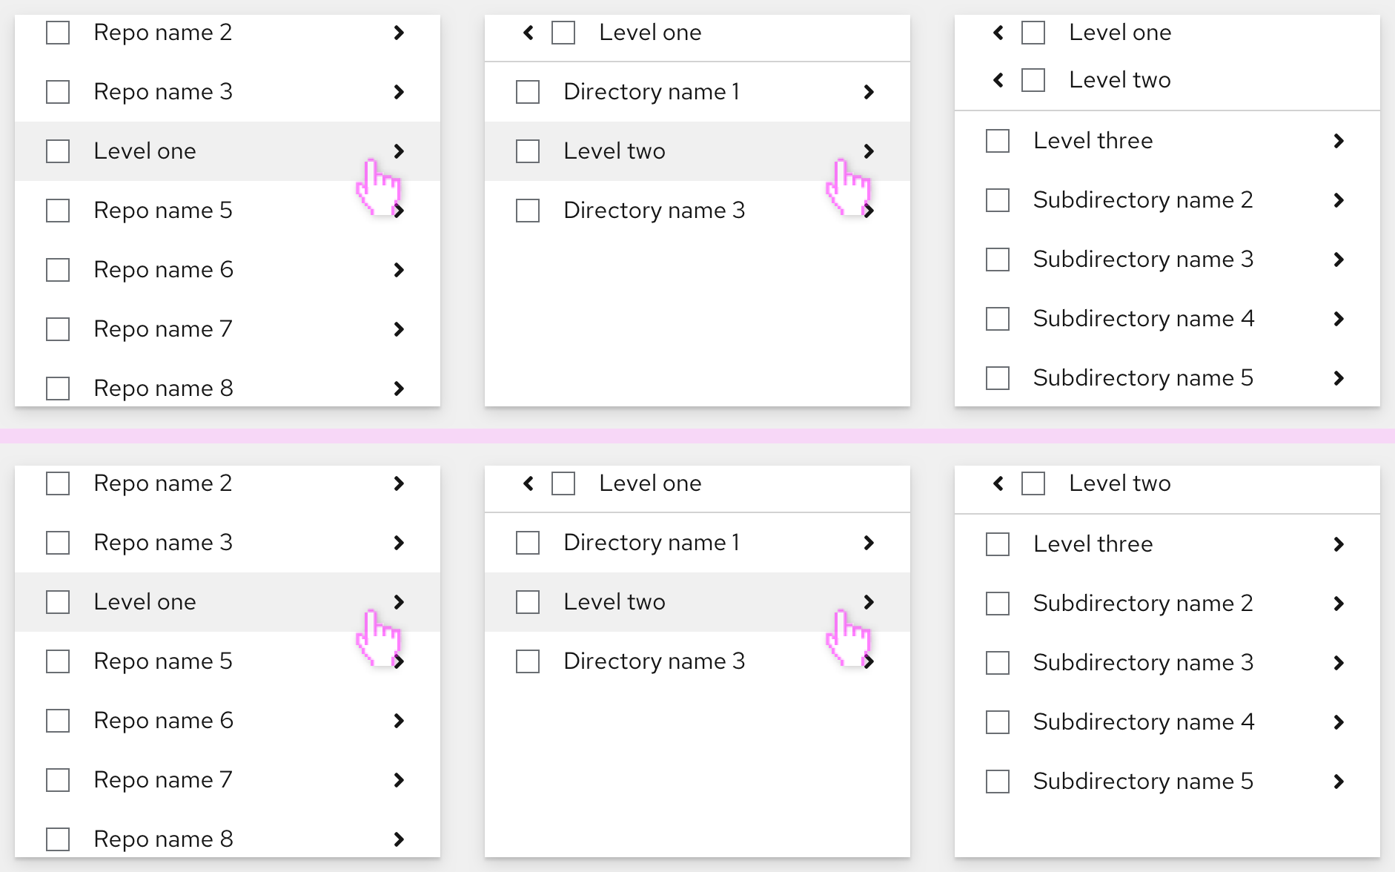Expand the Directory name 3 entry
The image size is (1395, 872).
click(x=869, y=211)
